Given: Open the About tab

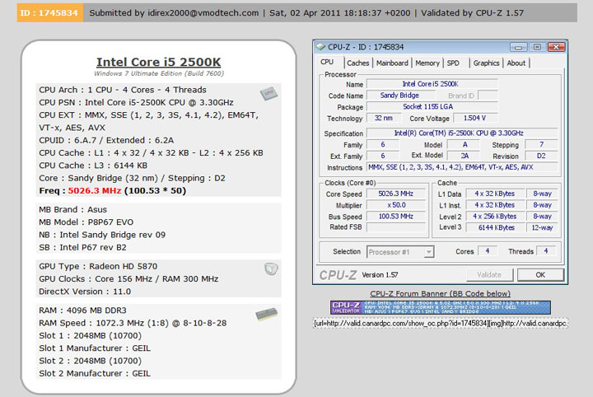Looking at the screenshot, I should (x=516, y=63).
